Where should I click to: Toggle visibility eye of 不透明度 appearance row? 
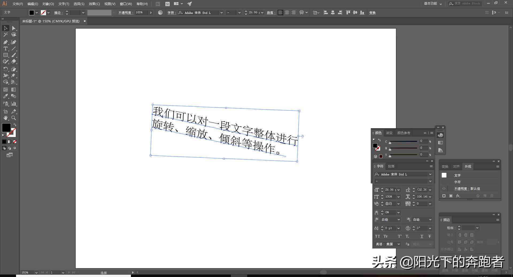444,188
